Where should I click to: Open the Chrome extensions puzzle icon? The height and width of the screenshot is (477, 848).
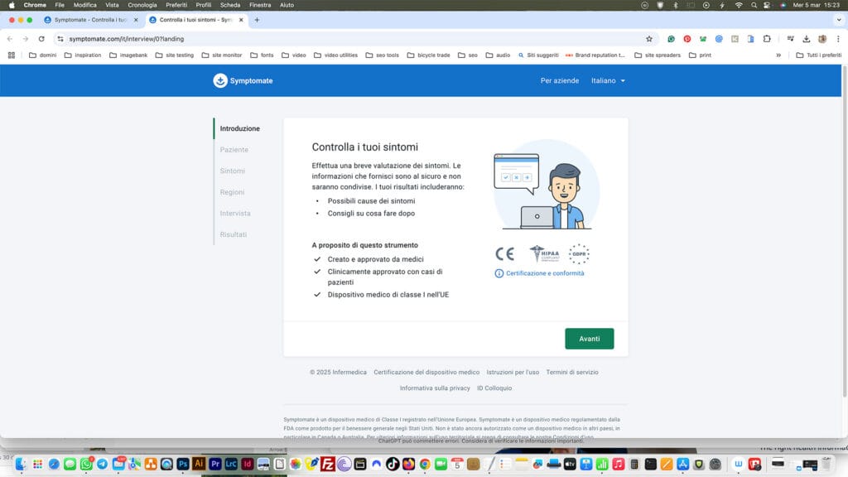[x=767, y=39]
